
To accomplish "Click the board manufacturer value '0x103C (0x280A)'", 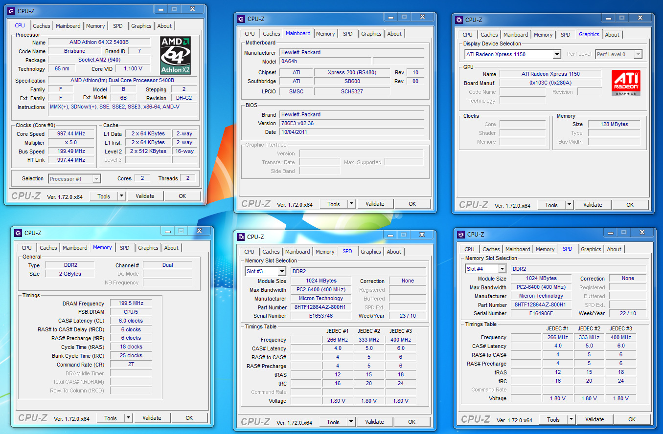I will coord(550,83).
